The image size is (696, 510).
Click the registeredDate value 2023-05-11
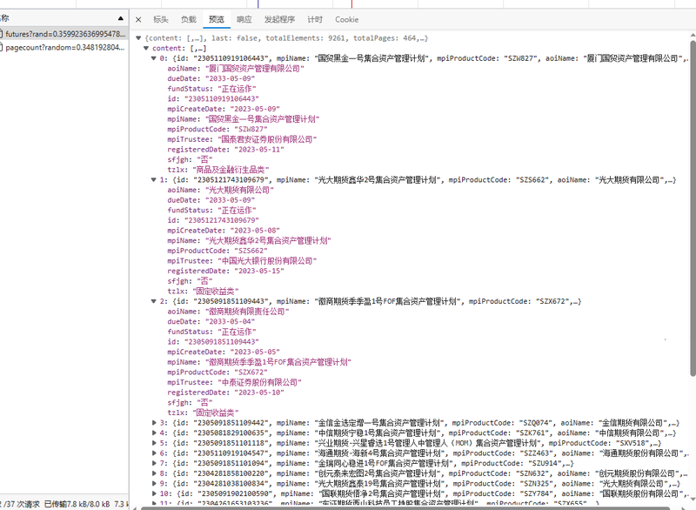click(x=259, y=150)
